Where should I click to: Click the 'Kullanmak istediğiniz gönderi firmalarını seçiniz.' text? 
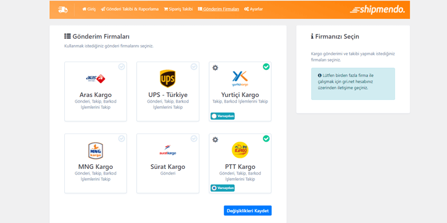[x=109, y=46]
